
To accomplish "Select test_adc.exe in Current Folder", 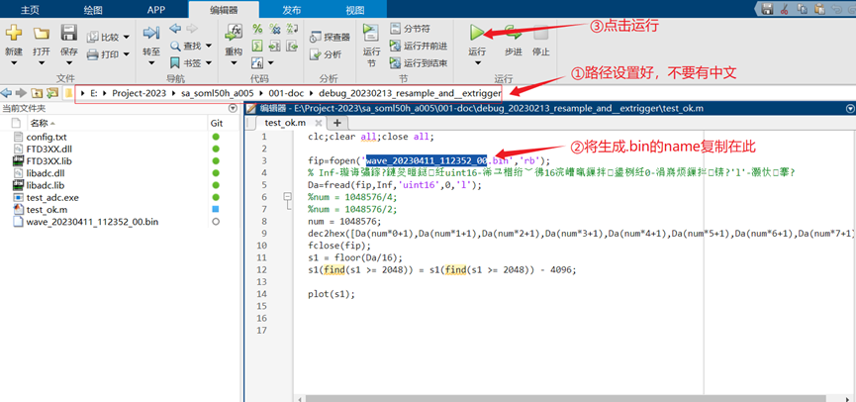I will click(52, 197).
